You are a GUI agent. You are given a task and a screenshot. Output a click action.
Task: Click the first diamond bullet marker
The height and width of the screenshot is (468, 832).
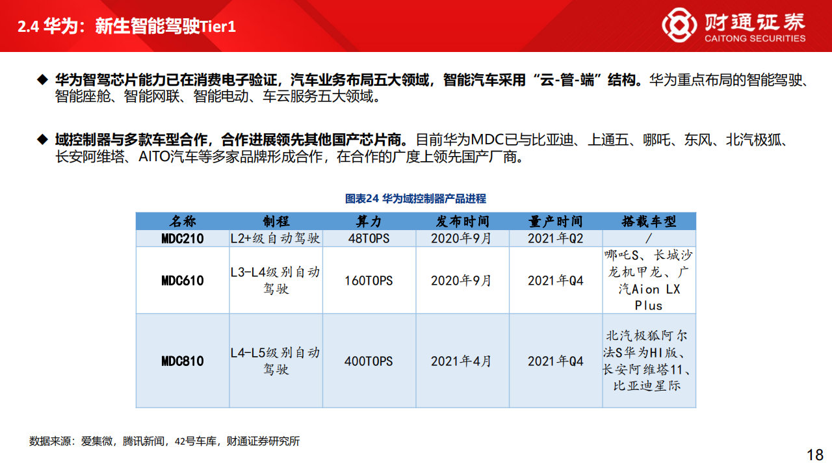point(42,81)
